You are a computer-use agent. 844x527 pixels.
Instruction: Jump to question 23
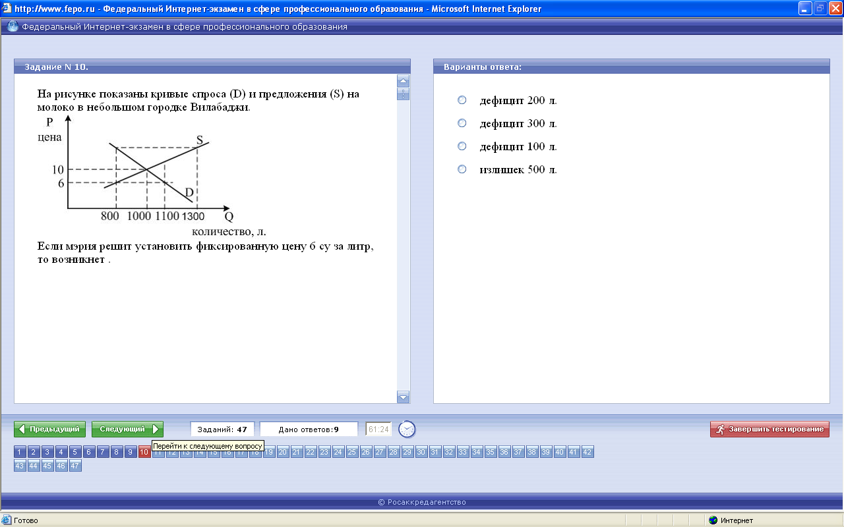pos(324,452)
